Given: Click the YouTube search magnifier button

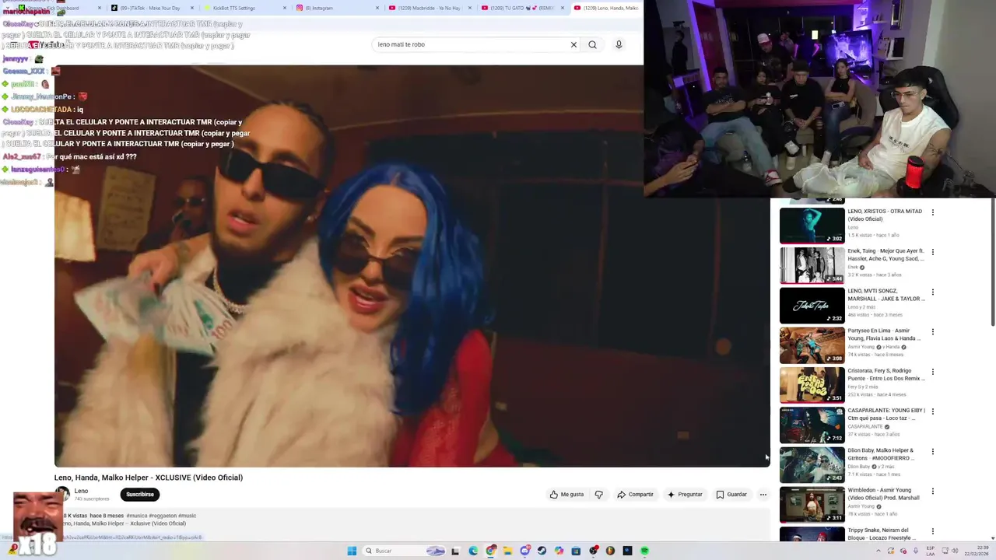Looking at the screenshot, I should [592, 44].
